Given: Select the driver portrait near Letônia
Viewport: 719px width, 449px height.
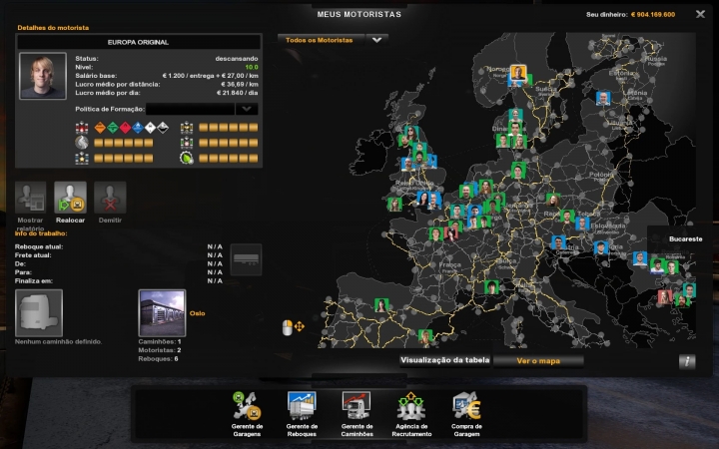Looking at the screenshot, I should pos(603,98).
